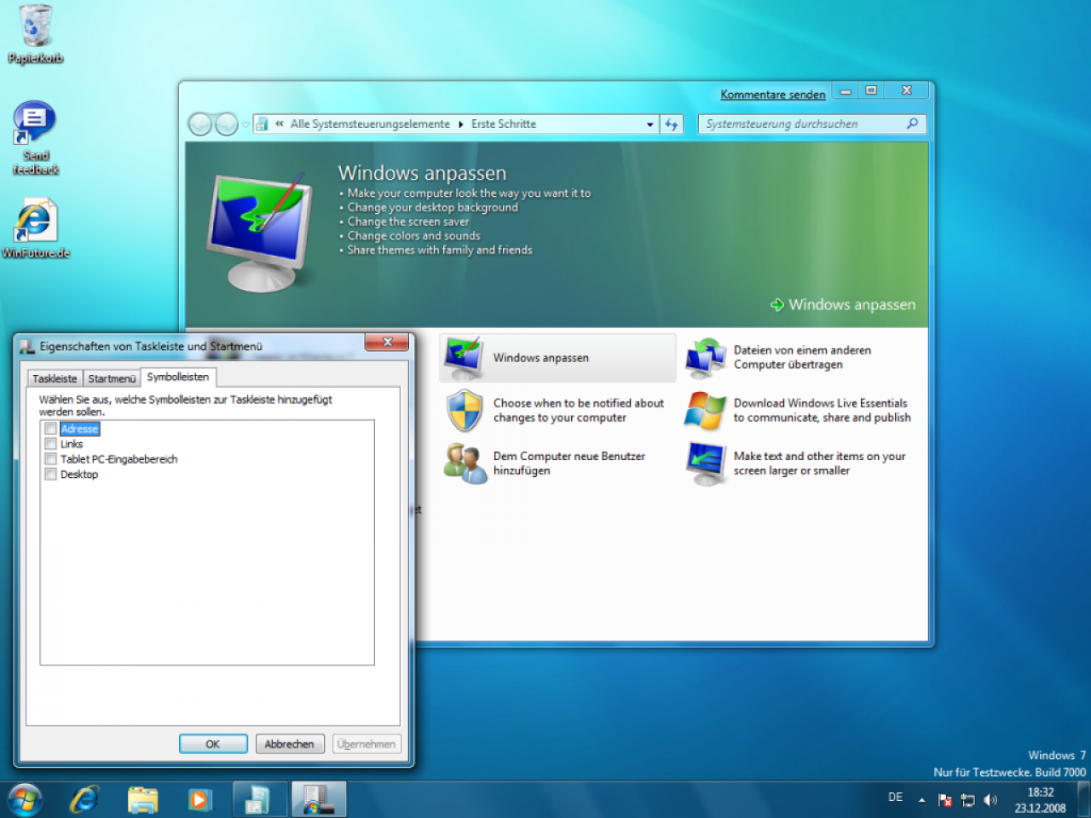Click the network tray icon
The image size is (1091, 818).
pyautogui.click(x=967, y=800)
